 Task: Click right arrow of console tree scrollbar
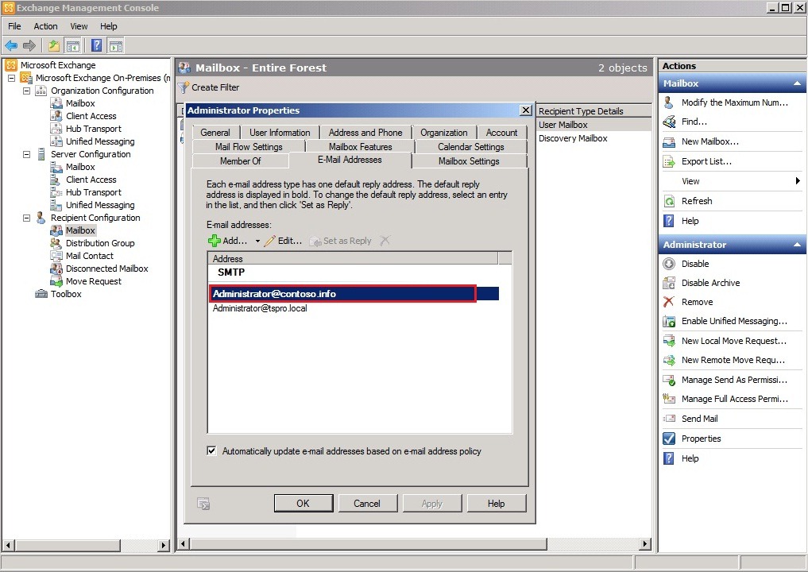pos(164,545)
